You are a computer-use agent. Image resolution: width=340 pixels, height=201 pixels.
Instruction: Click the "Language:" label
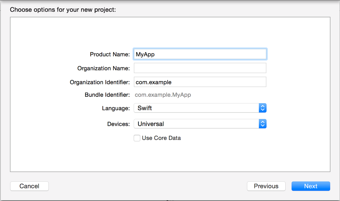tap(116, 108)
